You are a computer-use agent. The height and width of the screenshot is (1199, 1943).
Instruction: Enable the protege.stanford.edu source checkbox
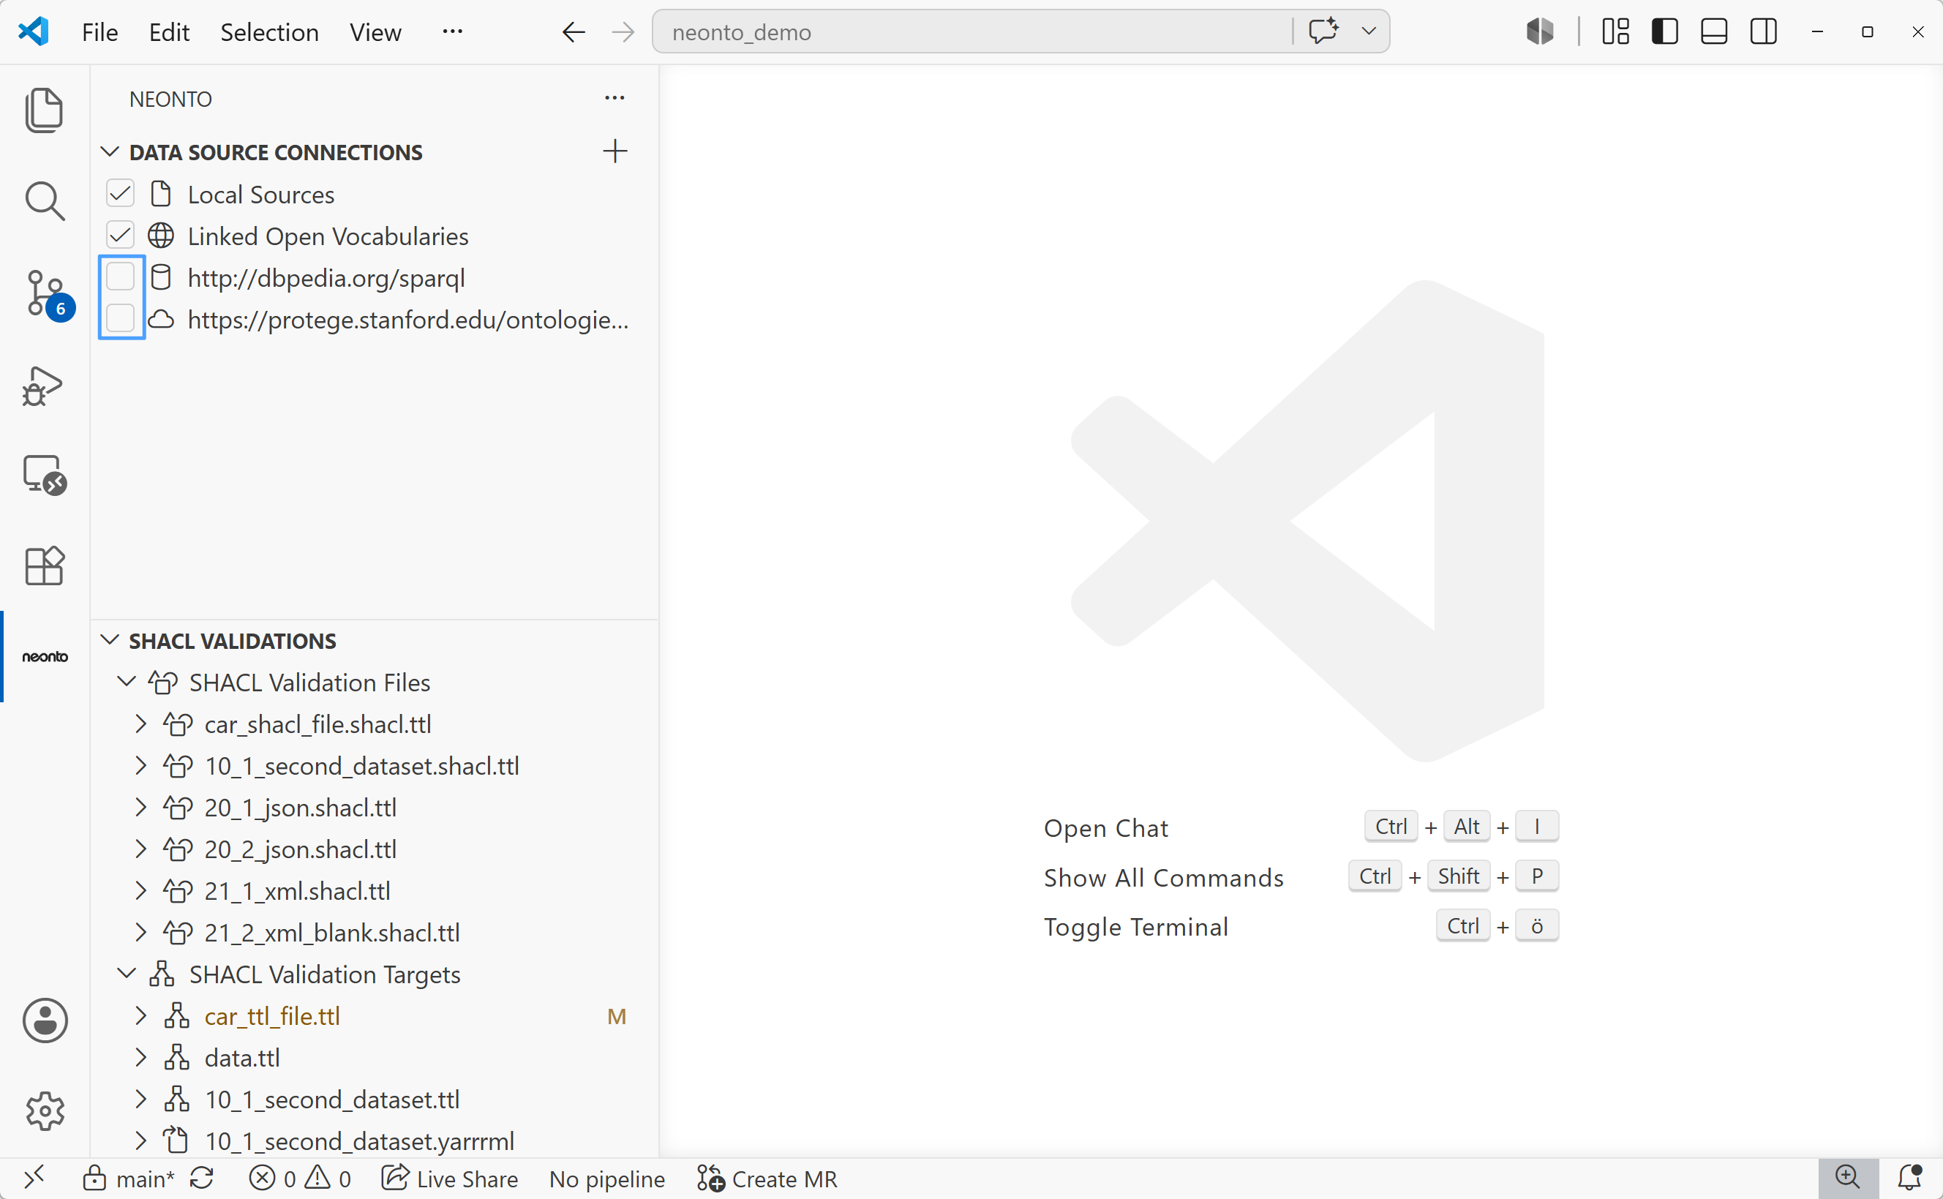[x=121, y=319]
